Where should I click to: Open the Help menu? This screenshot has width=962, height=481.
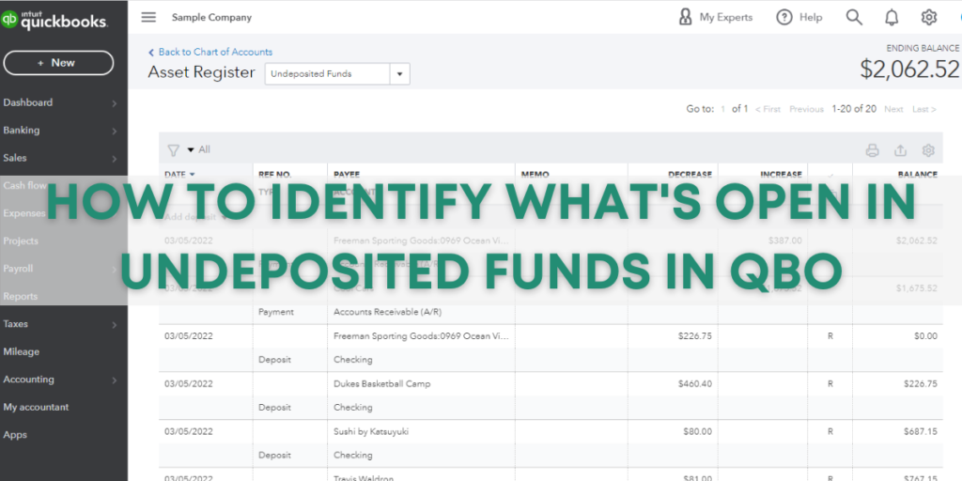click(x=799, y=17)
